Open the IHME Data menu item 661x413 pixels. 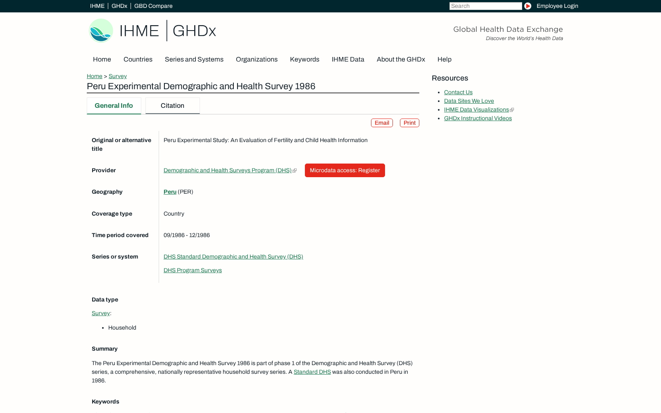pos(348,59)
